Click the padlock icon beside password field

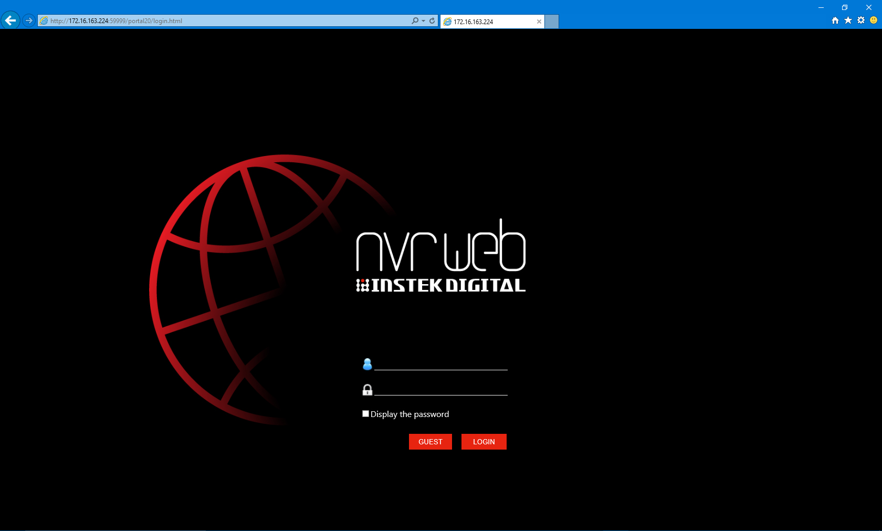pos(367,390)
